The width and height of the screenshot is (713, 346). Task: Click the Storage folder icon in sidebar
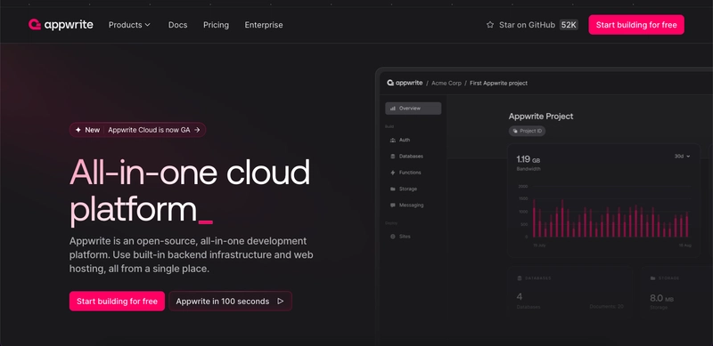click(x=393, y=189)
